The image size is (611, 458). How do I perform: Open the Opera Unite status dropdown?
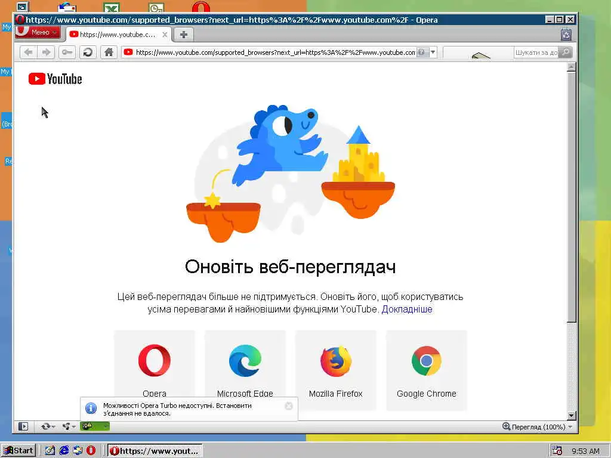pos(69,426)
